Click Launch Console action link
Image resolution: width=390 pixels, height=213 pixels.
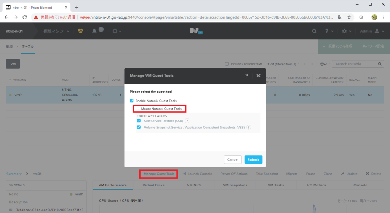197,174
